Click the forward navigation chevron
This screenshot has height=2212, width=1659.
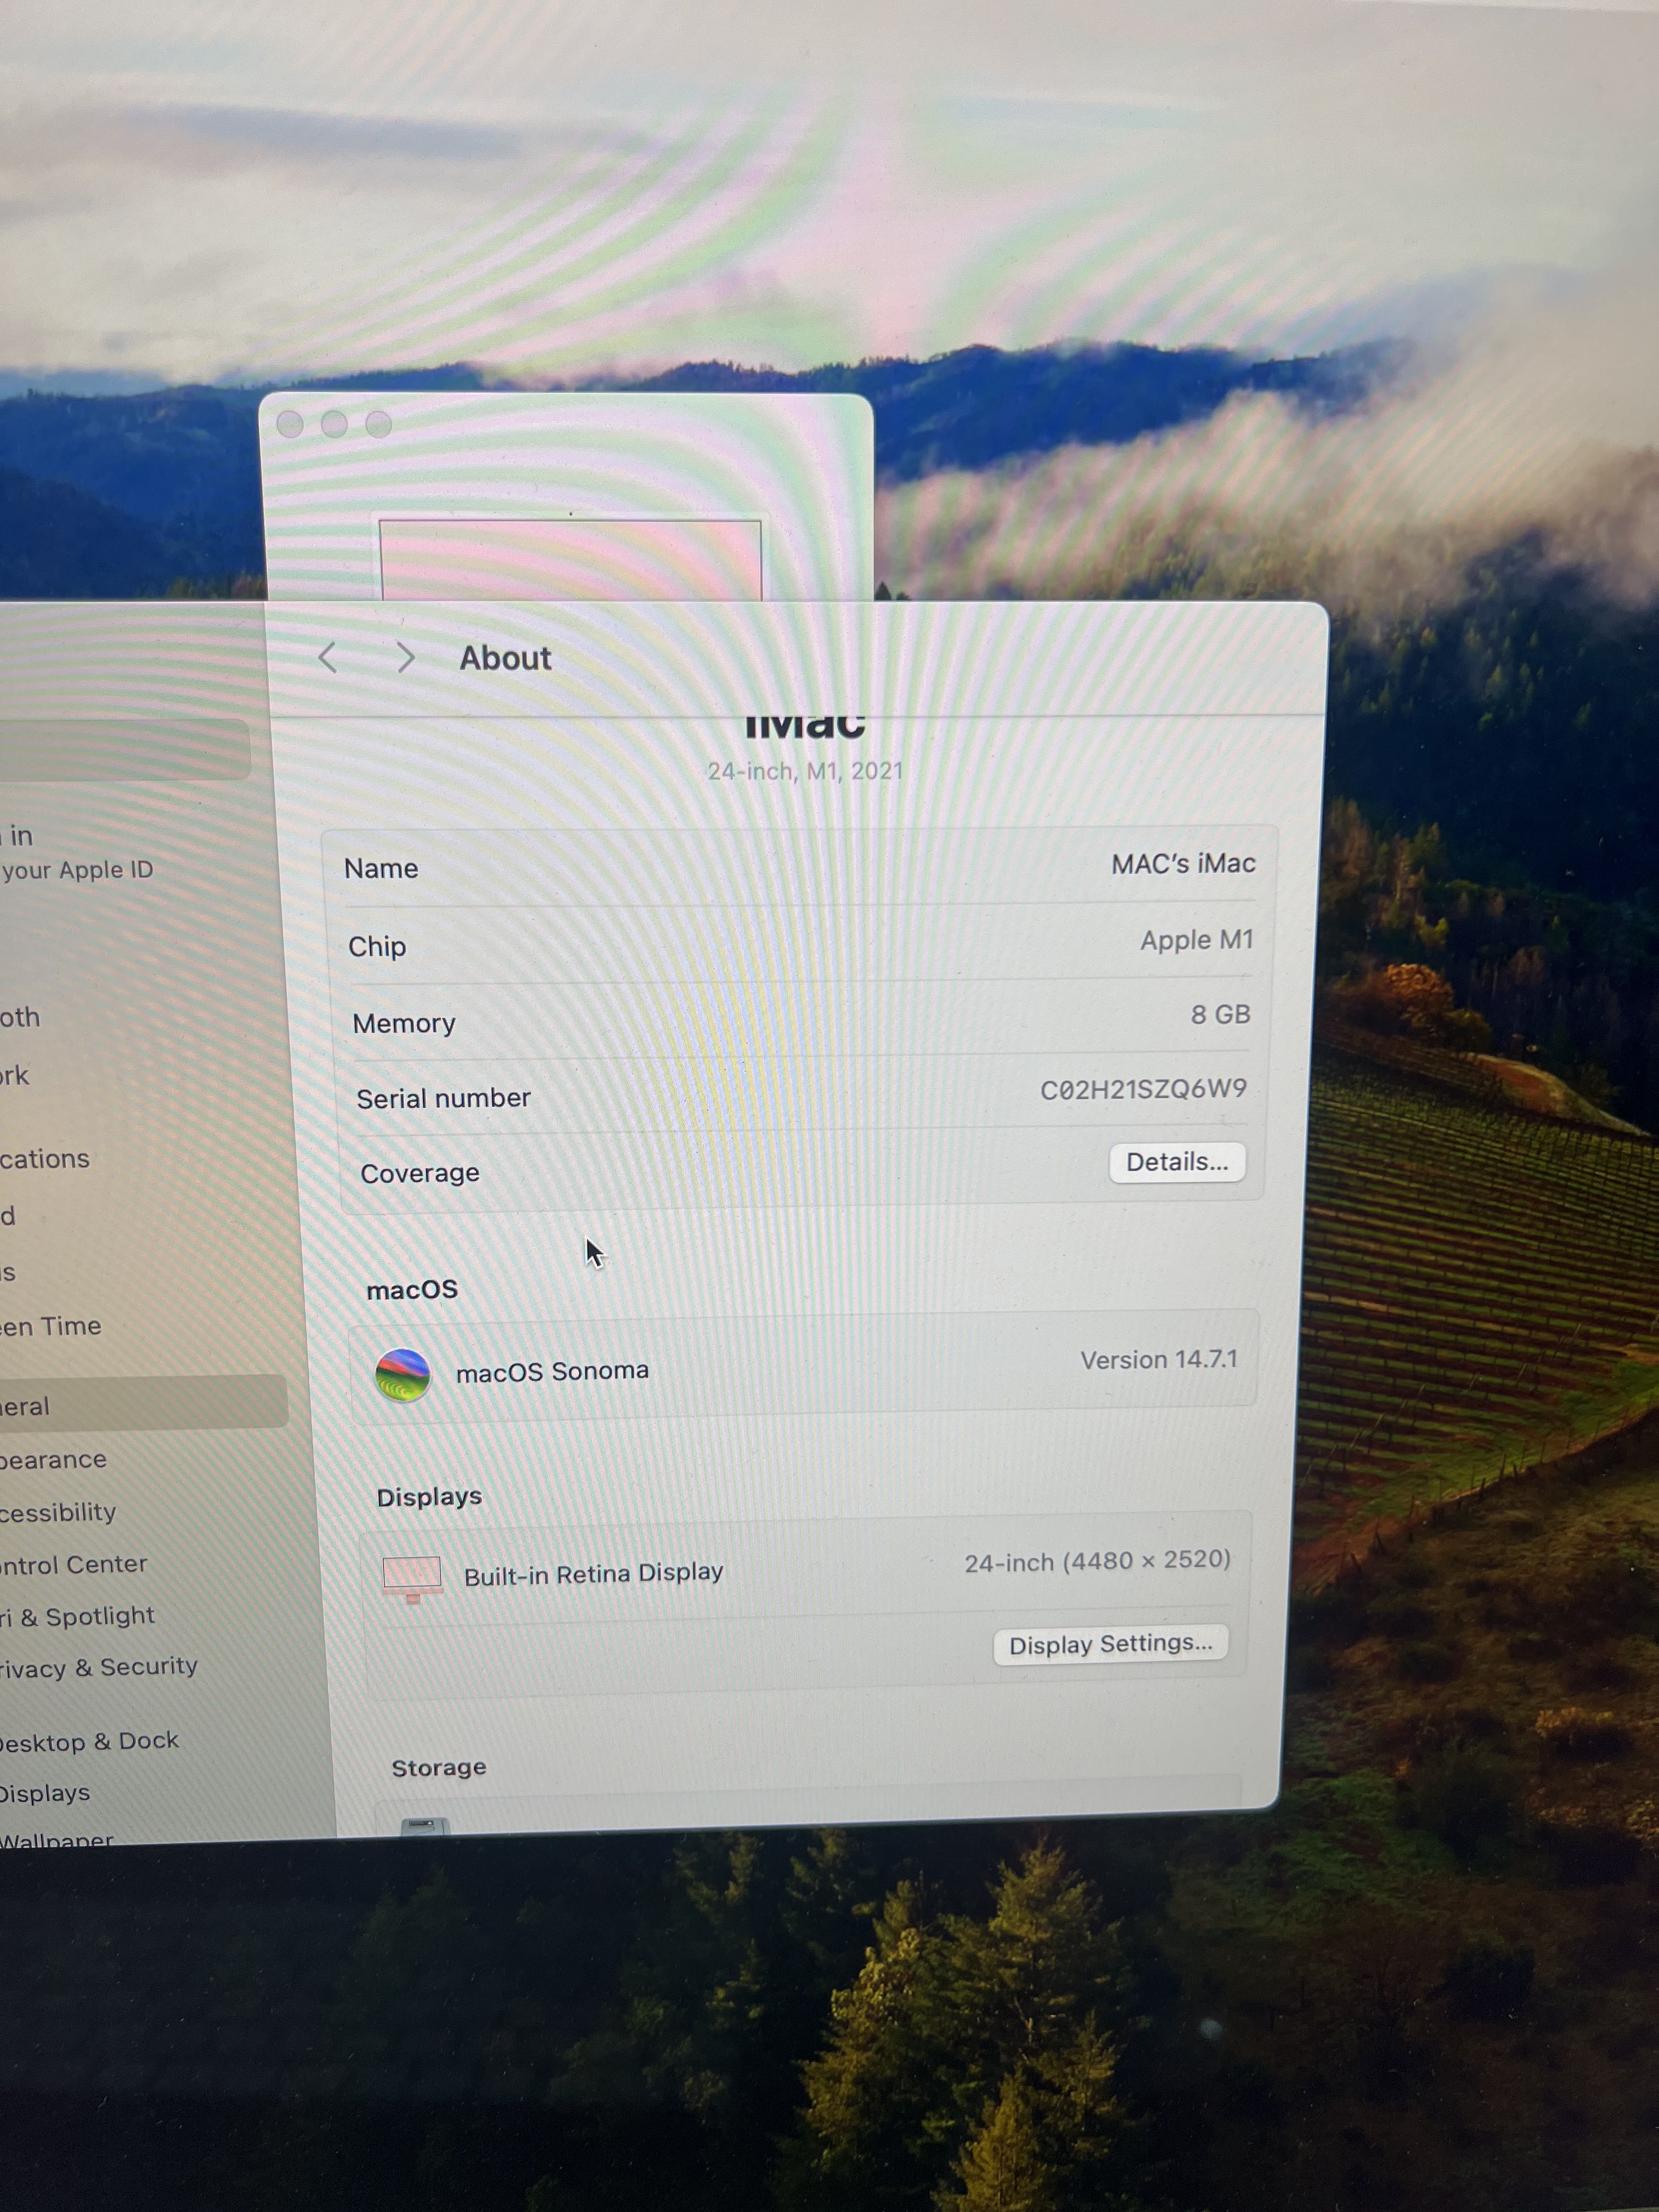[405, 657]
